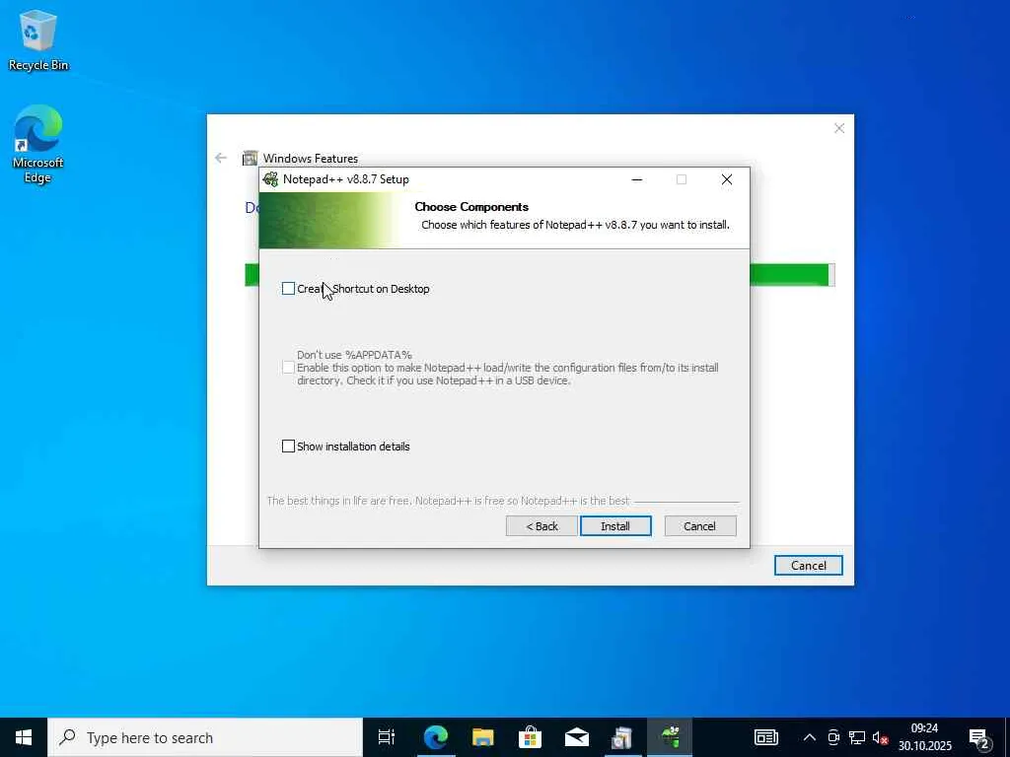Screen dimensions: 1010x757
Task: Click the back arrow in Windows Features
Action: [x=221, y=158]
